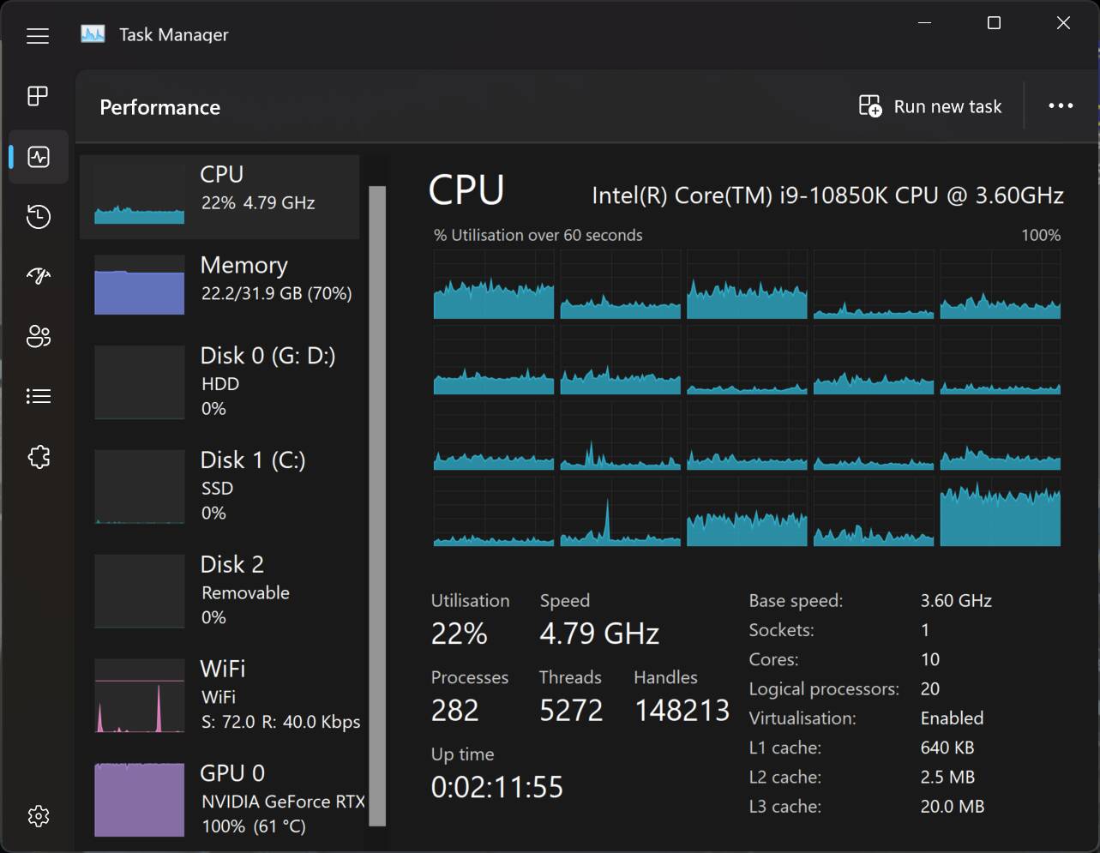Click the Logical processors value 20
This screenshot has width=1100, height=853.
(930, 689)
